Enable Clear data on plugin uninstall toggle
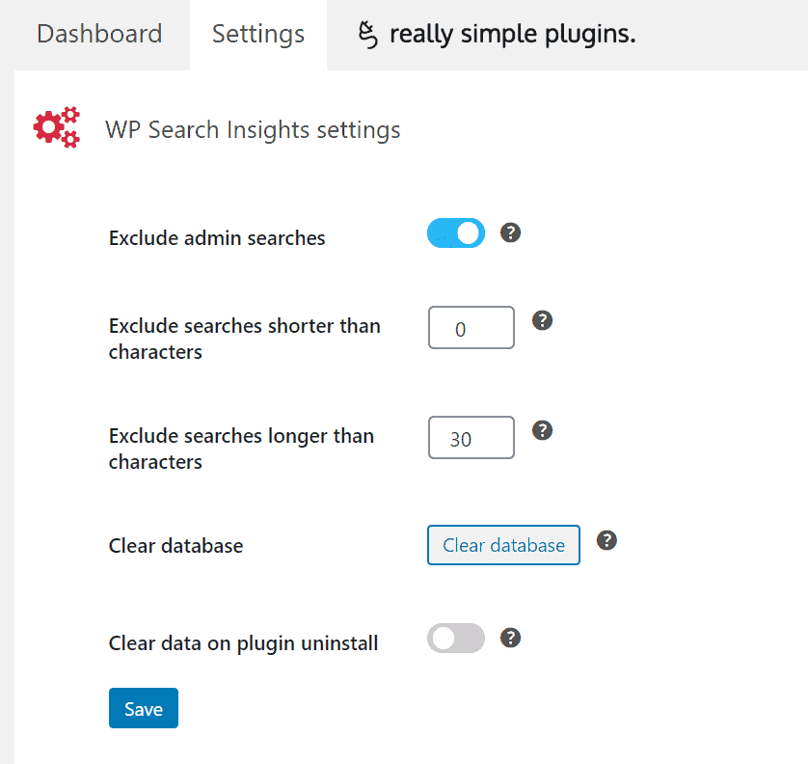Screen dimensions: 808x764 [456, 639]
